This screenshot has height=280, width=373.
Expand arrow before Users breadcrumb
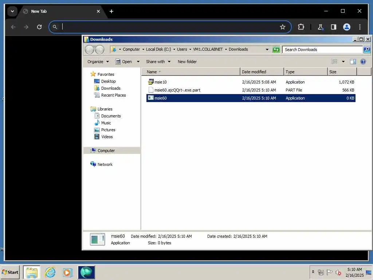click(174, 49)
